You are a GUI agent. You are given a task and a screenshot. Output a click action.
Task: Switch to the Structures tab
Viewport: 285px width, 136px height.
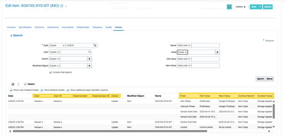(x=39, y=27)
